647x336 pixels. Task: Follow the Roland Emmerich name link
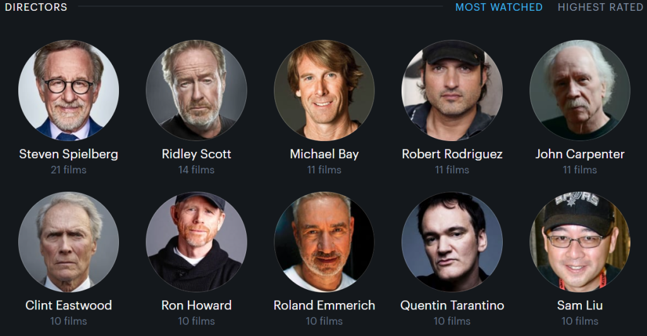pos(324,306)
